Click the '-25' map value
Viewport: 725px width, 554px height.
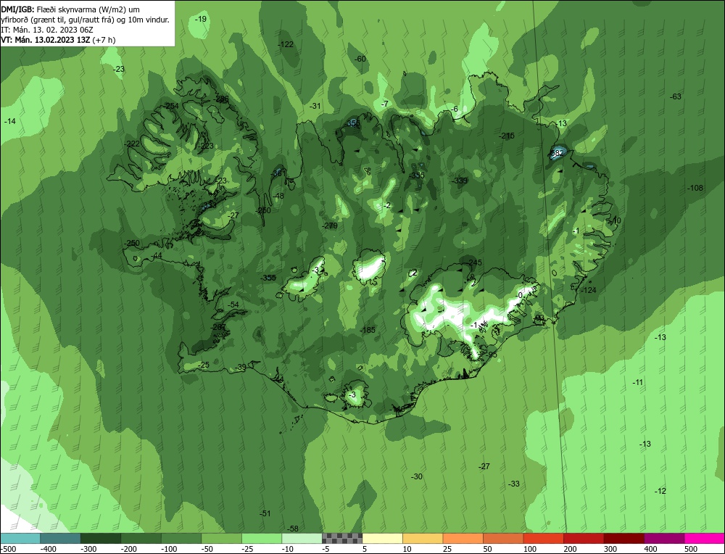point(204,365)
